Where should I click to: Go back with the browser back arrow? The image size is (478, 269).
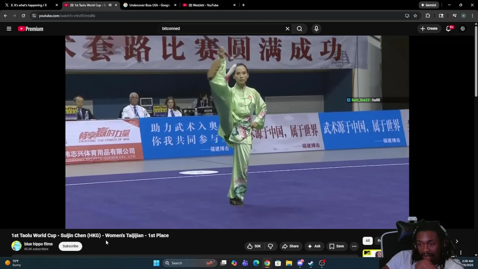pos(5,16)
